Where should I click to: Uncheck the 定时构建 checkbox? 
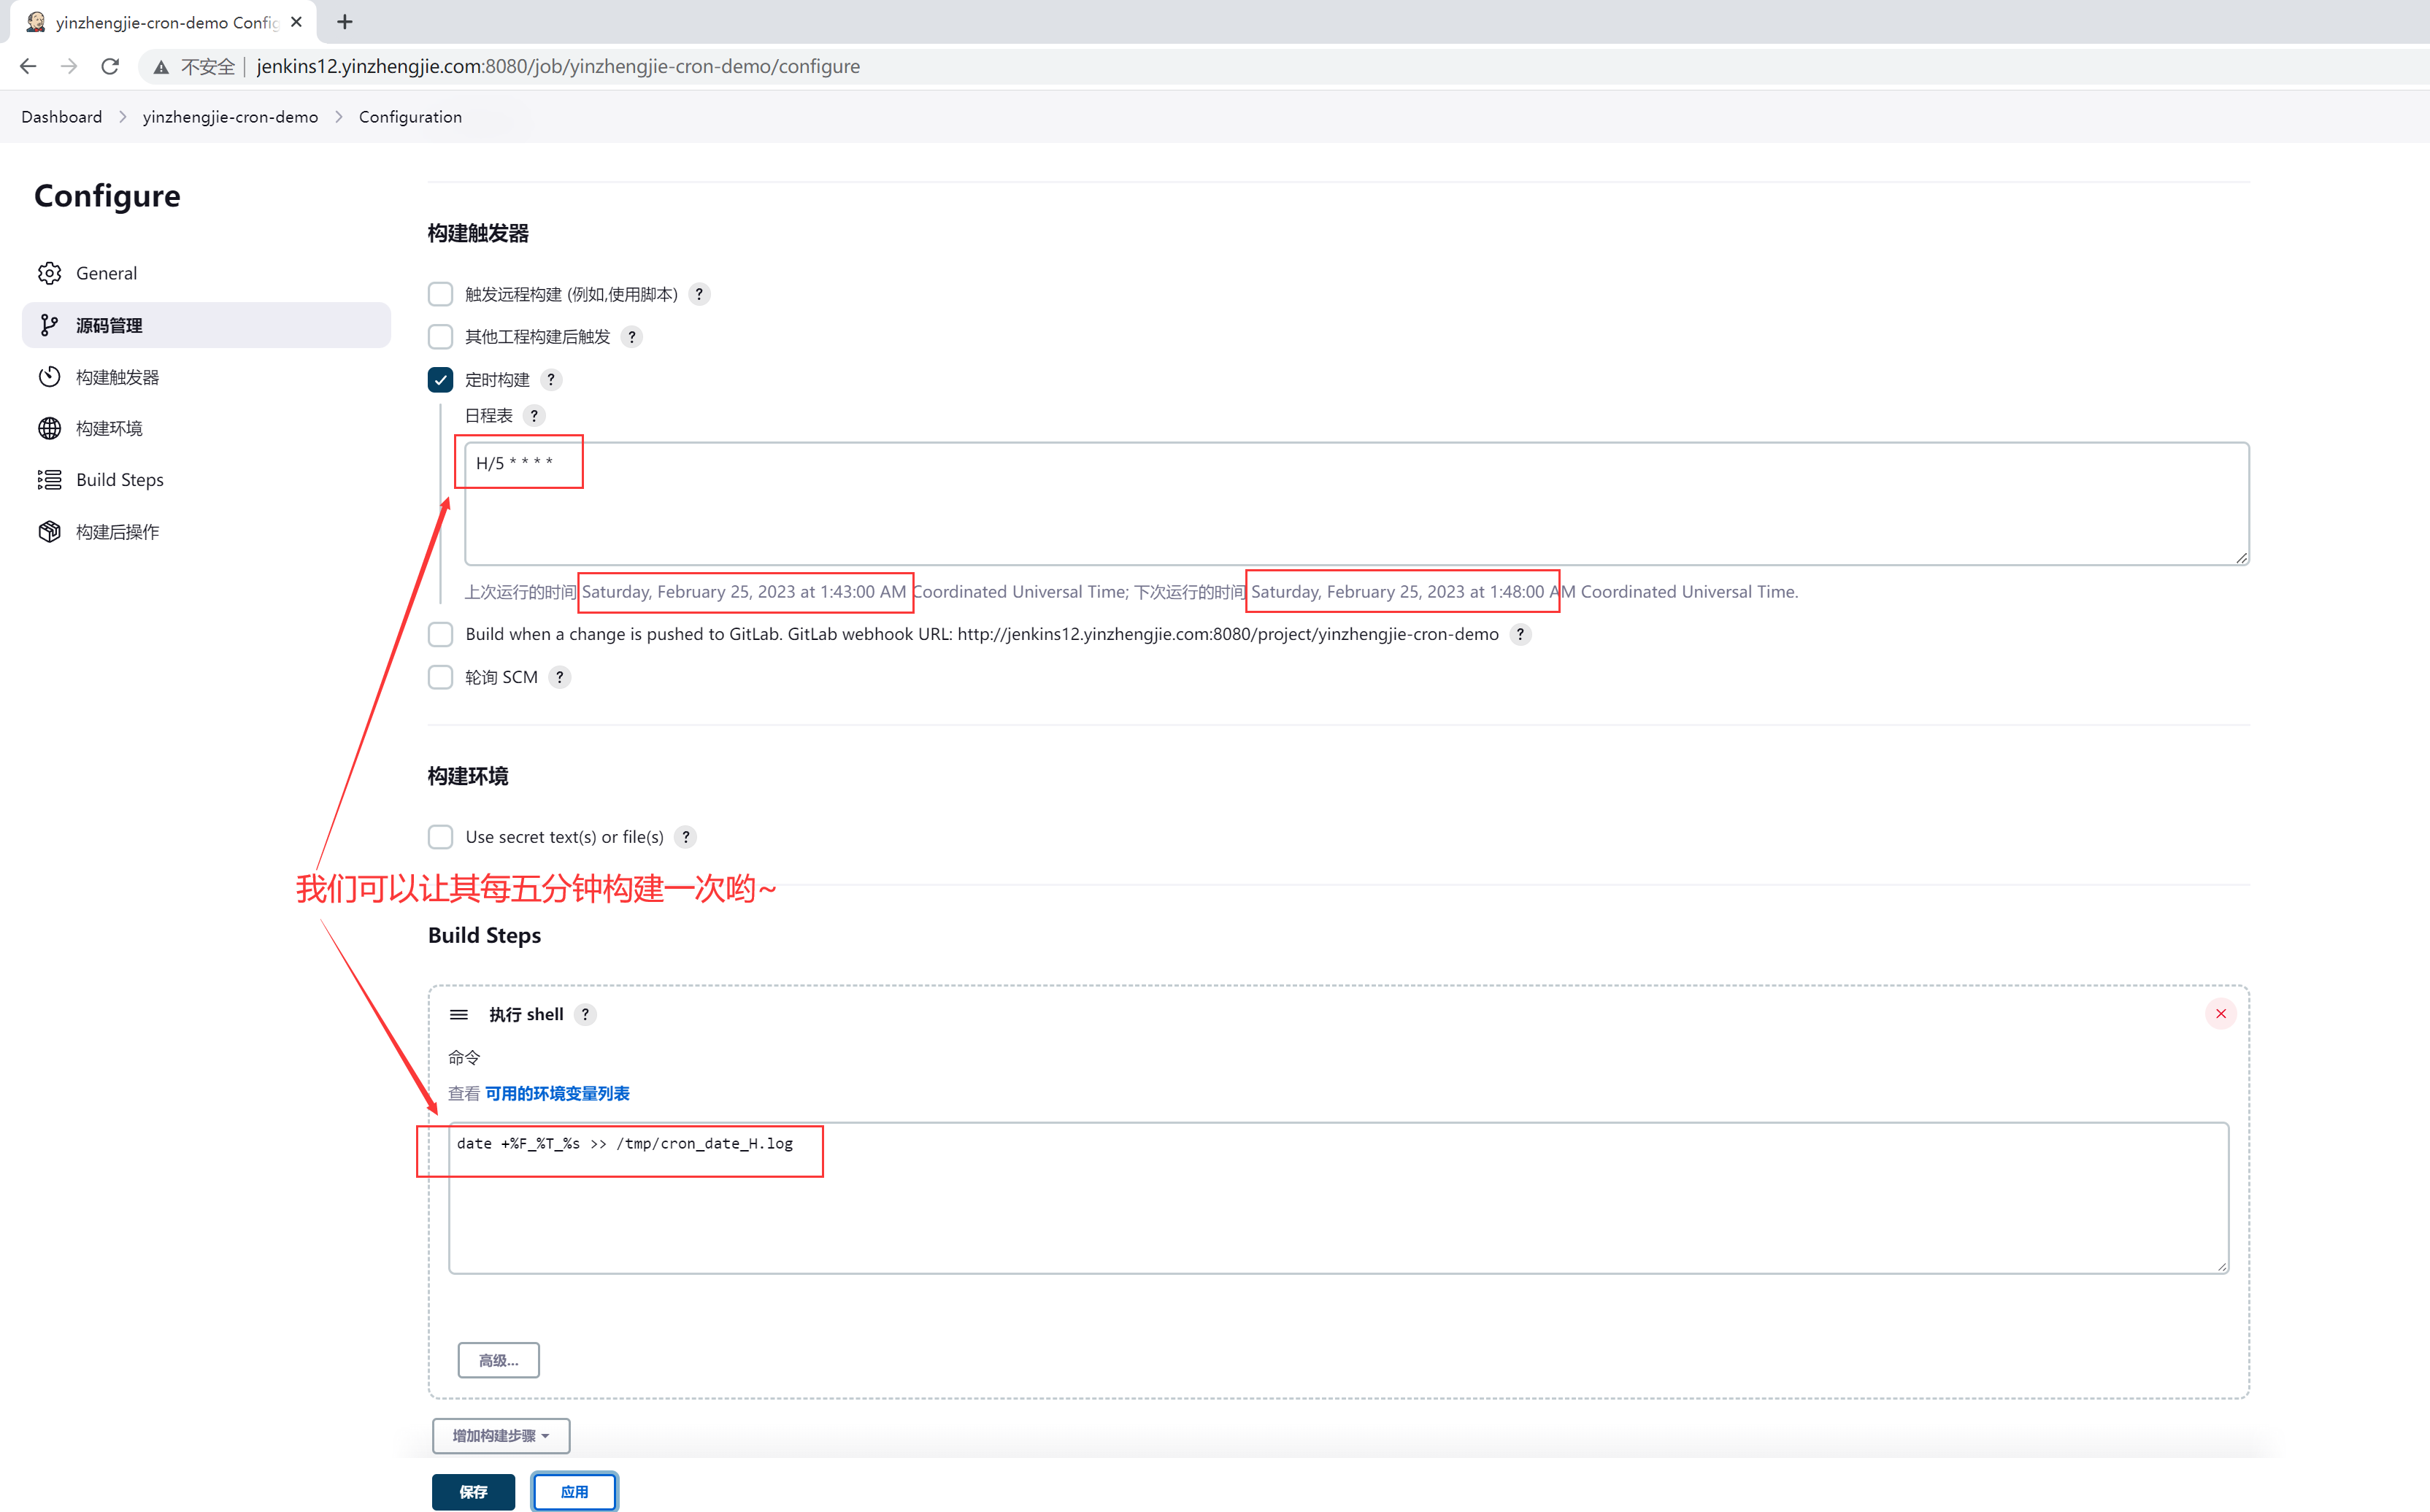click(x=440, y=380)
